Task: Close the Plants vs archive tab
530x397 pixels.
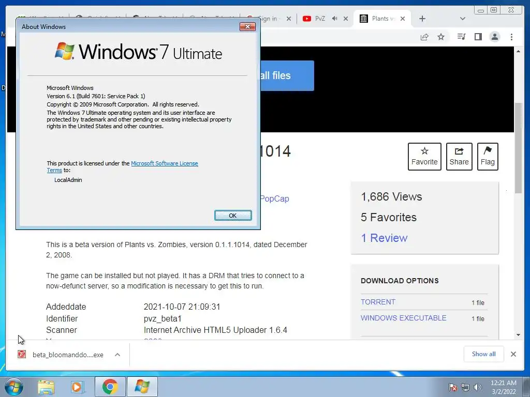Action: tap(403, 19)
